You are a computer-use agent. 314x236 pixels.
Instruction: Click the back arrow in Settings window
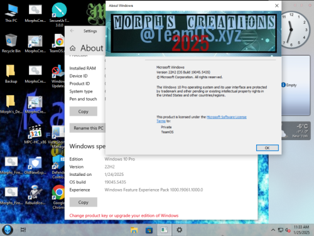point(72,31)
